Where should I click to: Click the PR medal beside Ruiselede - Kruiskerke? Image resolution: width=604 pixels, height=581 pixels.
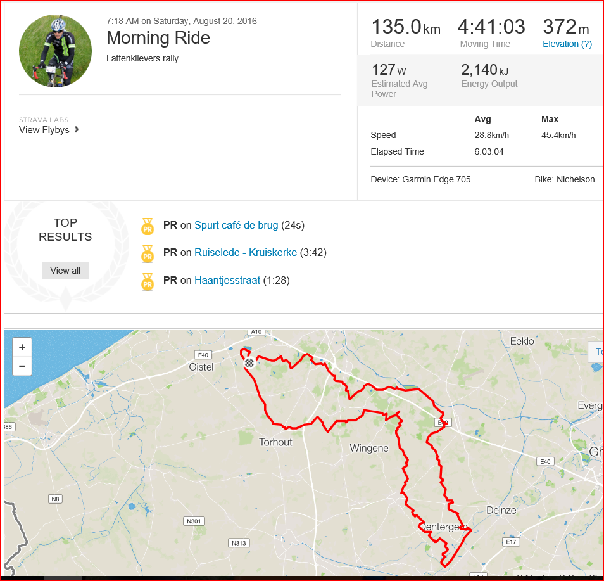(x=148, y=253)
